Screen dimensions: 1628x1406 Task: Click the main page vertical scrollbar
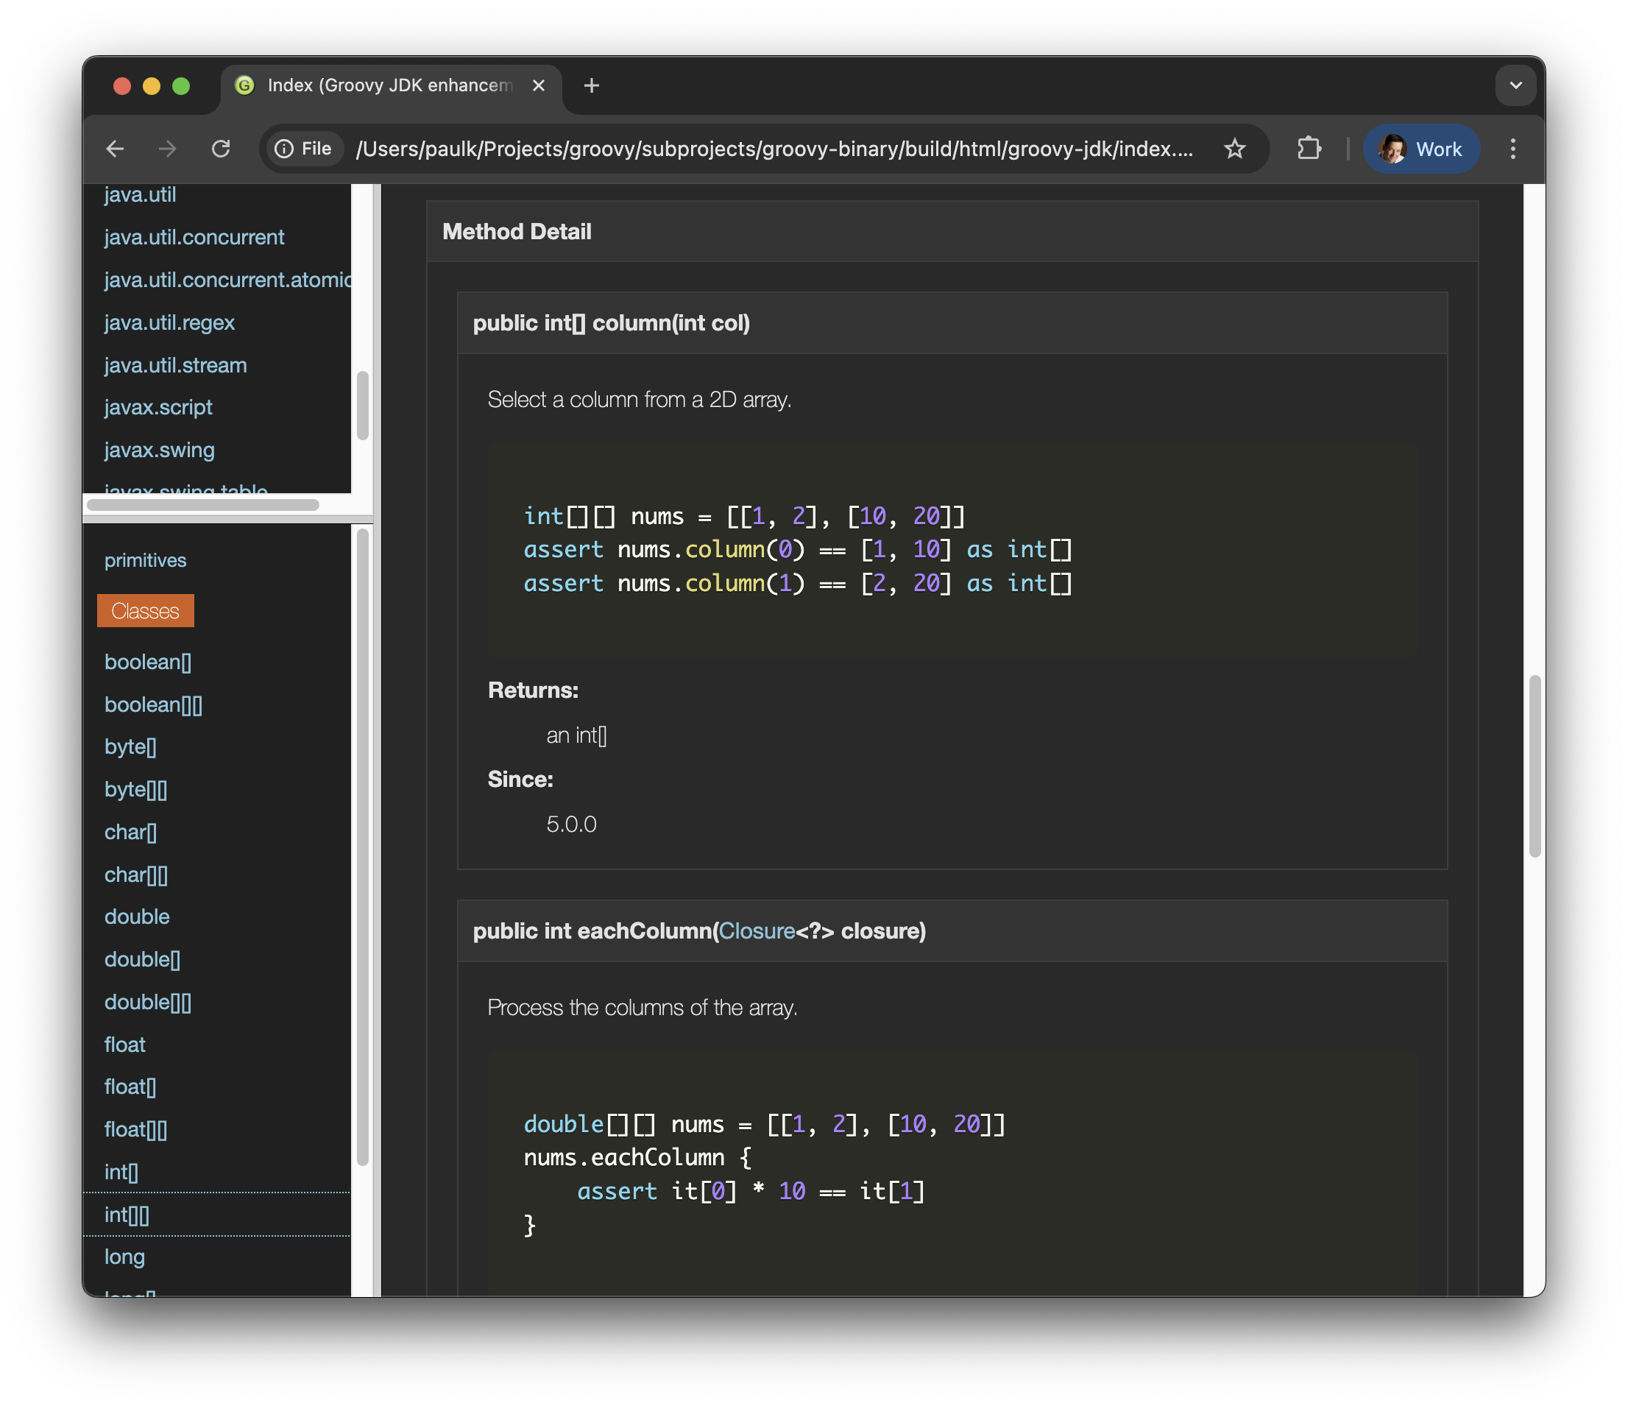[1535, 766]
